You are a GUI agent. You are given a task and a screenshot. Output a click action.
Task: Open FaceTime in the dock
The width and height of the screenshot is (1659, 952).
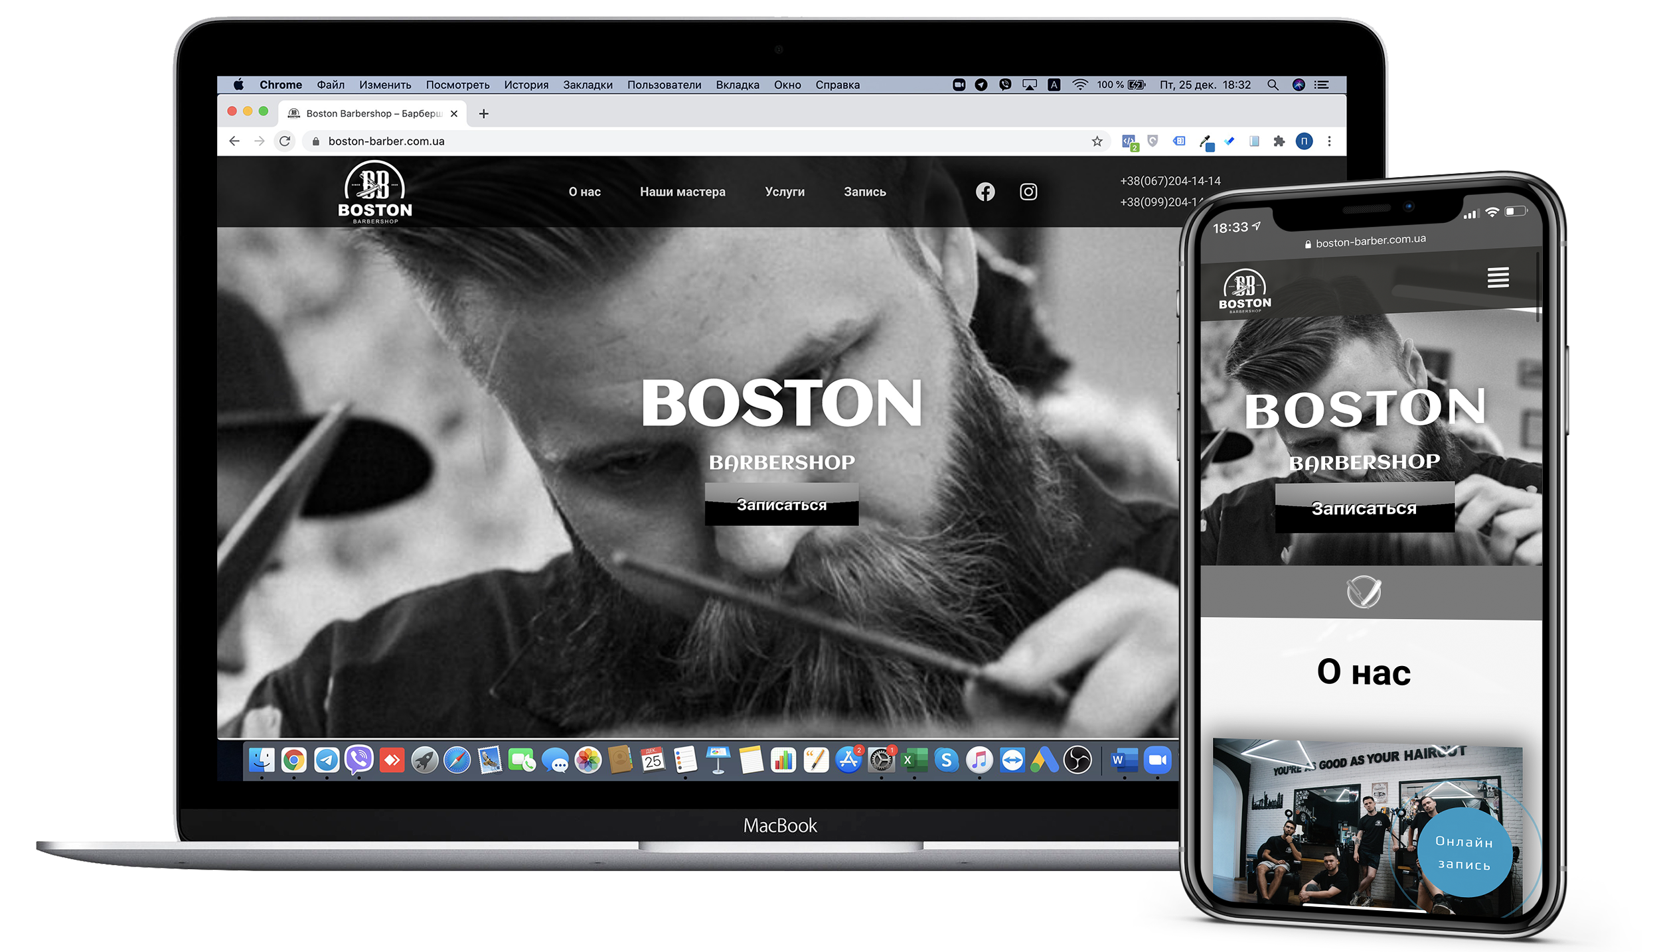pyautogui.click(x=522, y=760)
